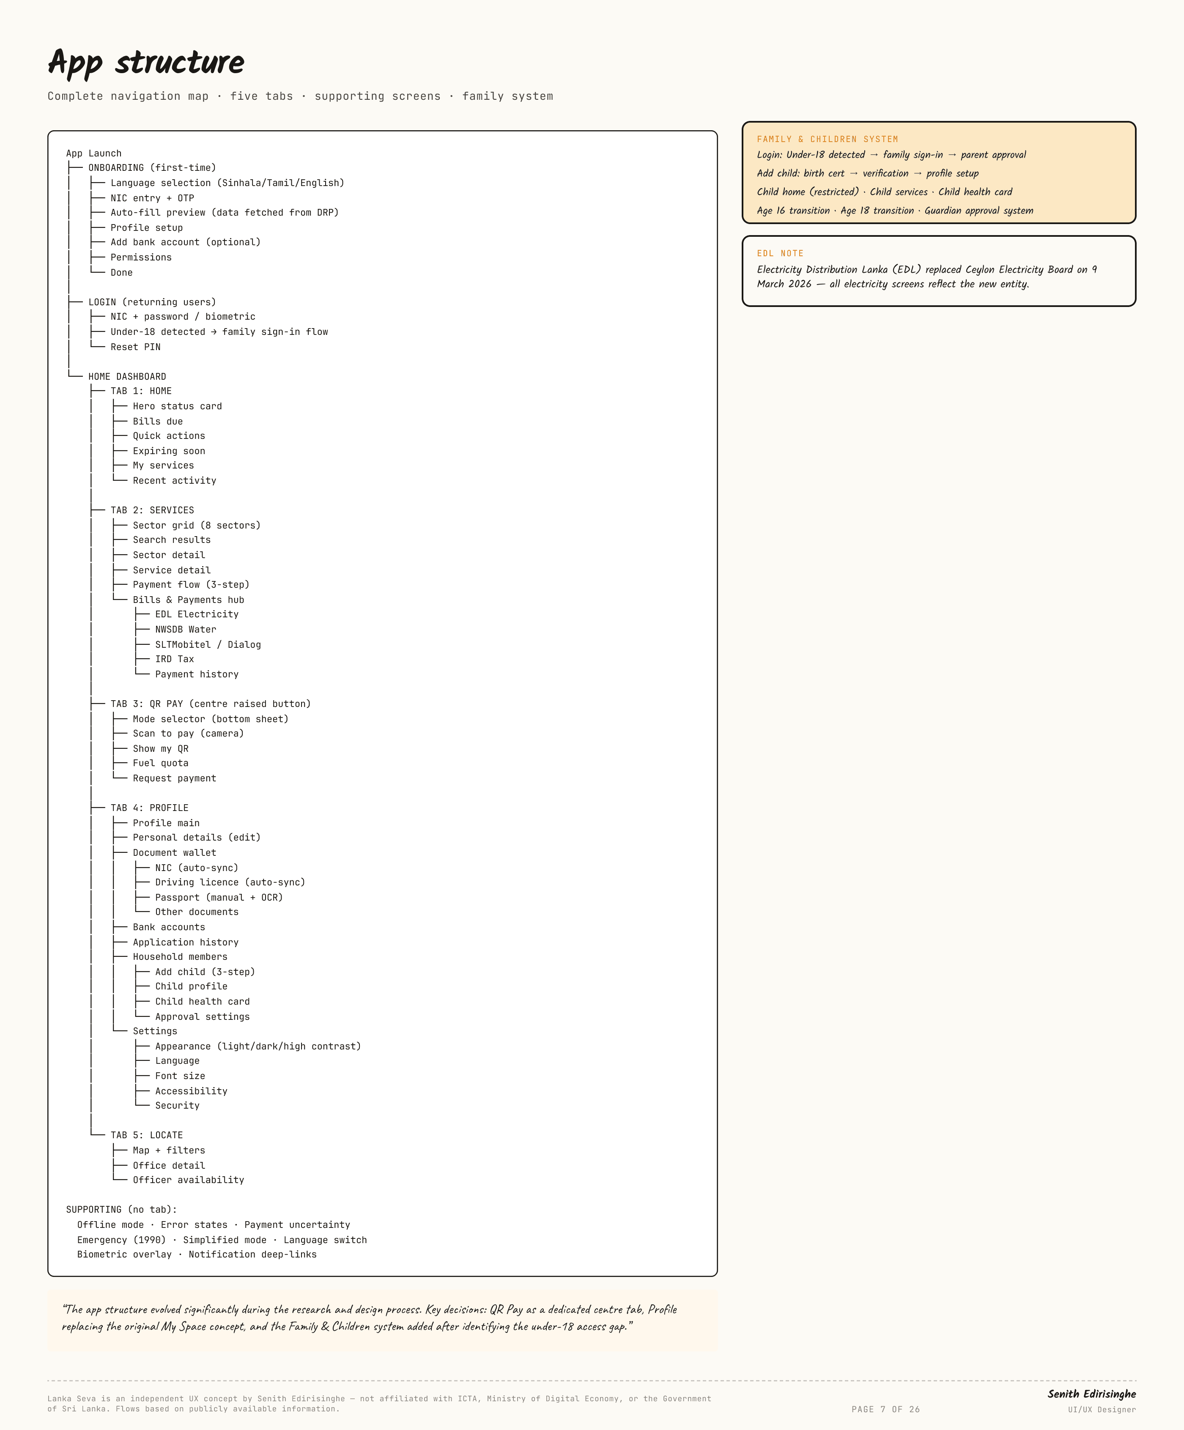Click the 'EDL NOTE' heading

(x=780, y=253)
